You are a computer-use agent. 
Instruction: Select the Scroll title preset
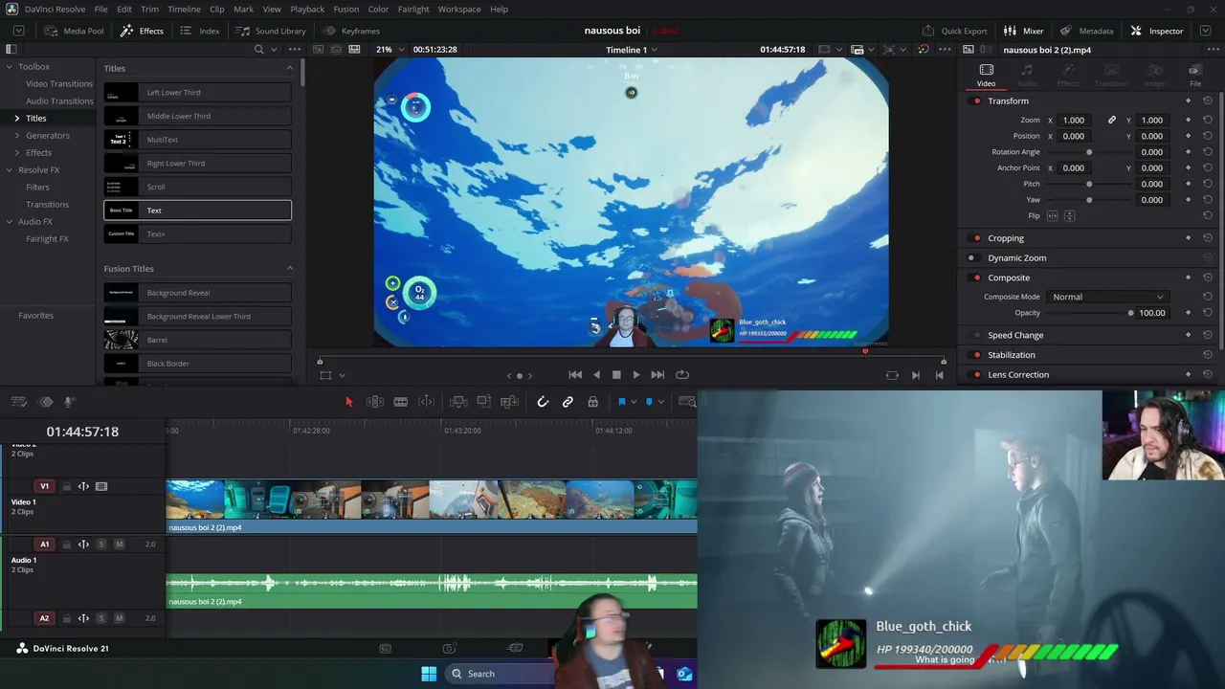click(x=197, y=187)
